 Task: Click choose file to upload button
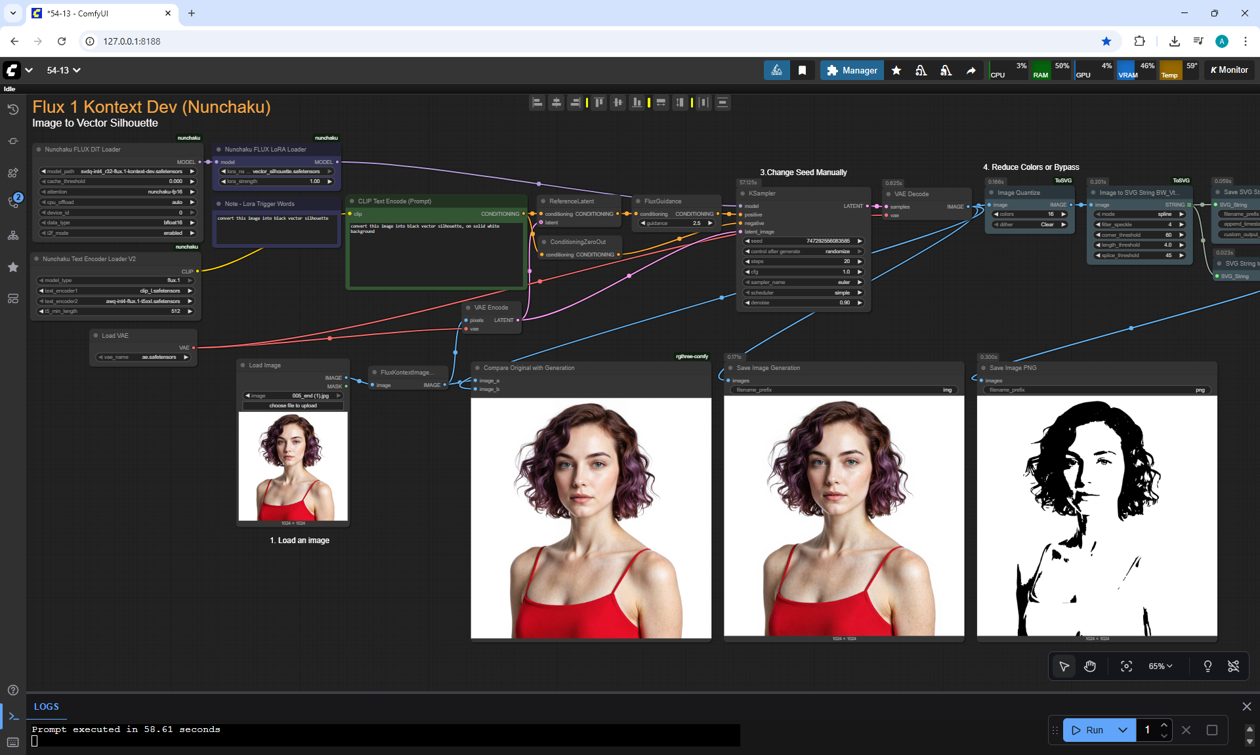pos(293,405)
